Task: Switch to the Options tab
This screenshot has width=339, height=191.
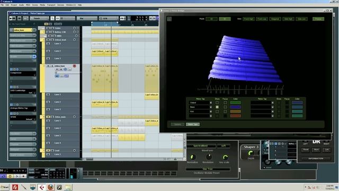Action: 177,124
